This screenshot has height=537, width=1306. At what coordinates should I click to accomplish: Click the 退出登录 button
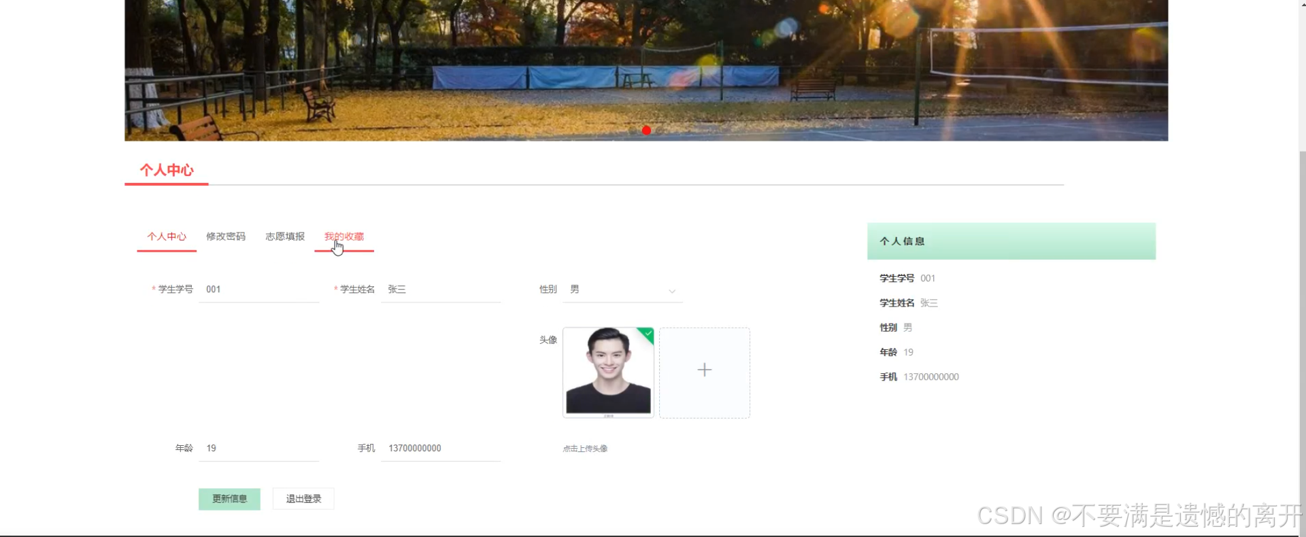pyautogui.click(x=303, y=499)
